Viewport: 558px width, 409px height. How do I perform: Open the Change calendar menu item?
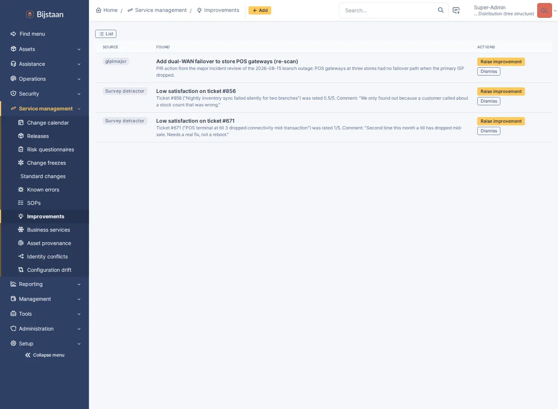[x=45, y=123]
